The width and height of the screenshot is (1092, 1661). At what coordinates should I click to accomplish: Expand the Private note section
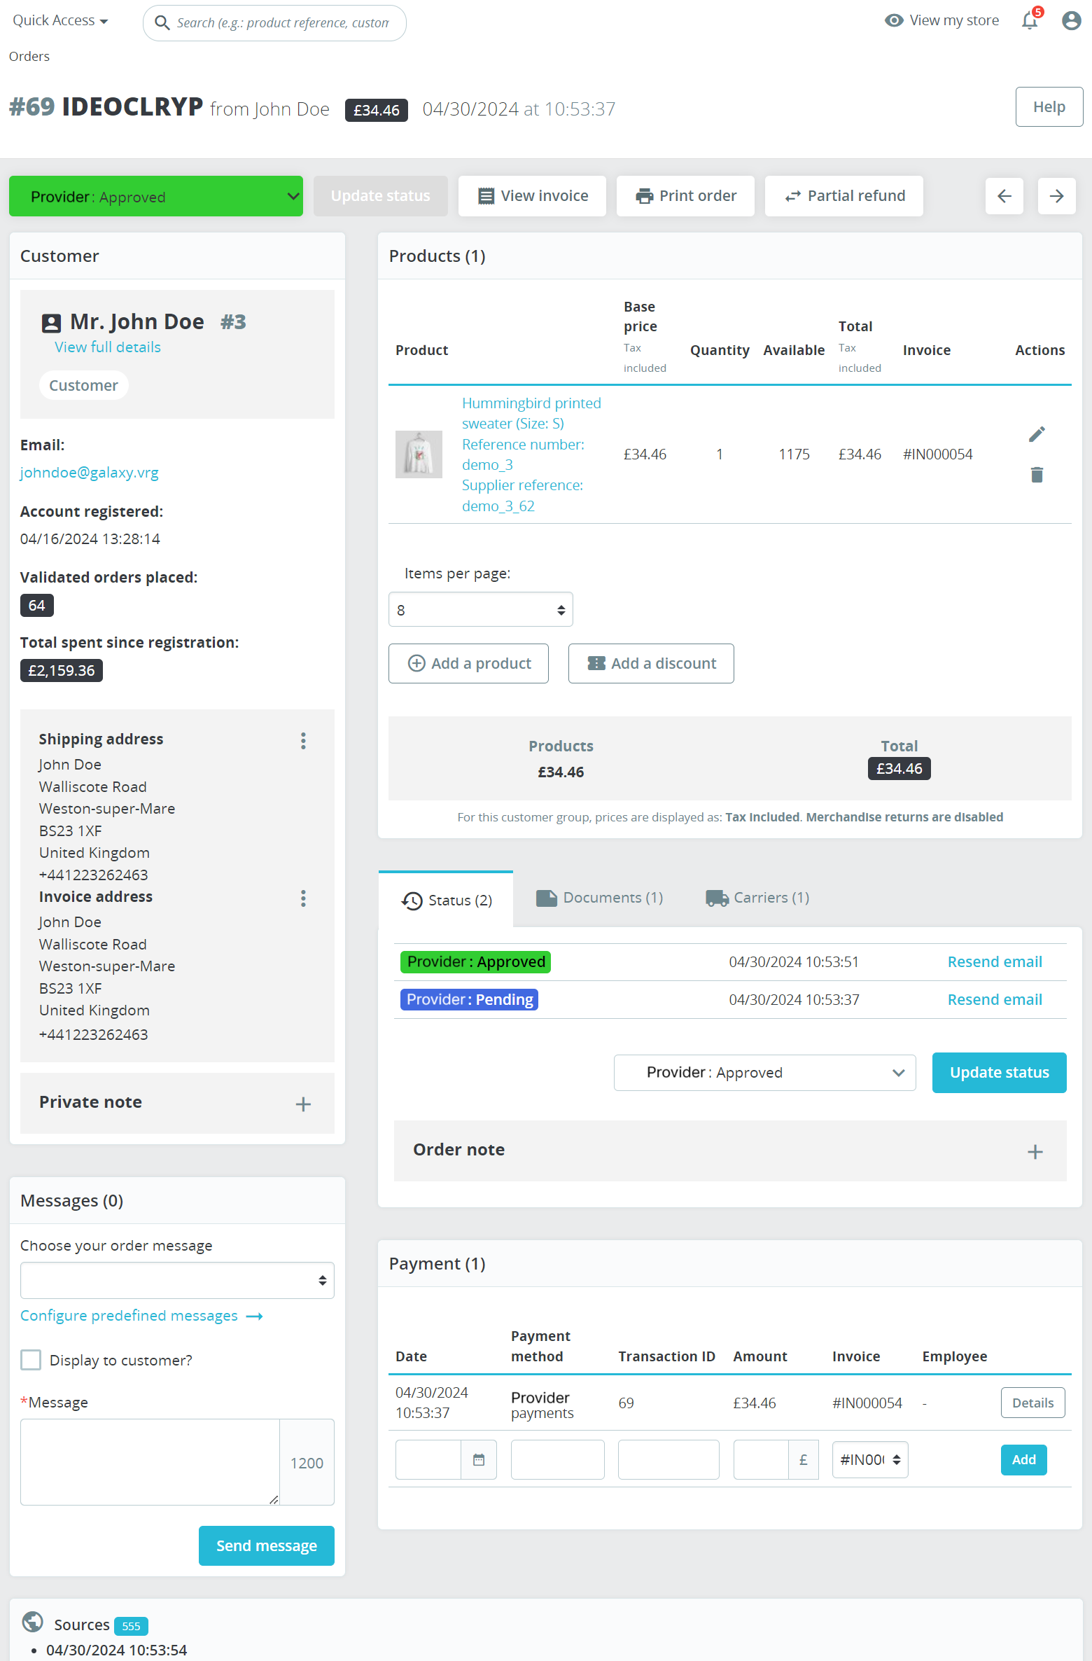(x=302, y=1104)
